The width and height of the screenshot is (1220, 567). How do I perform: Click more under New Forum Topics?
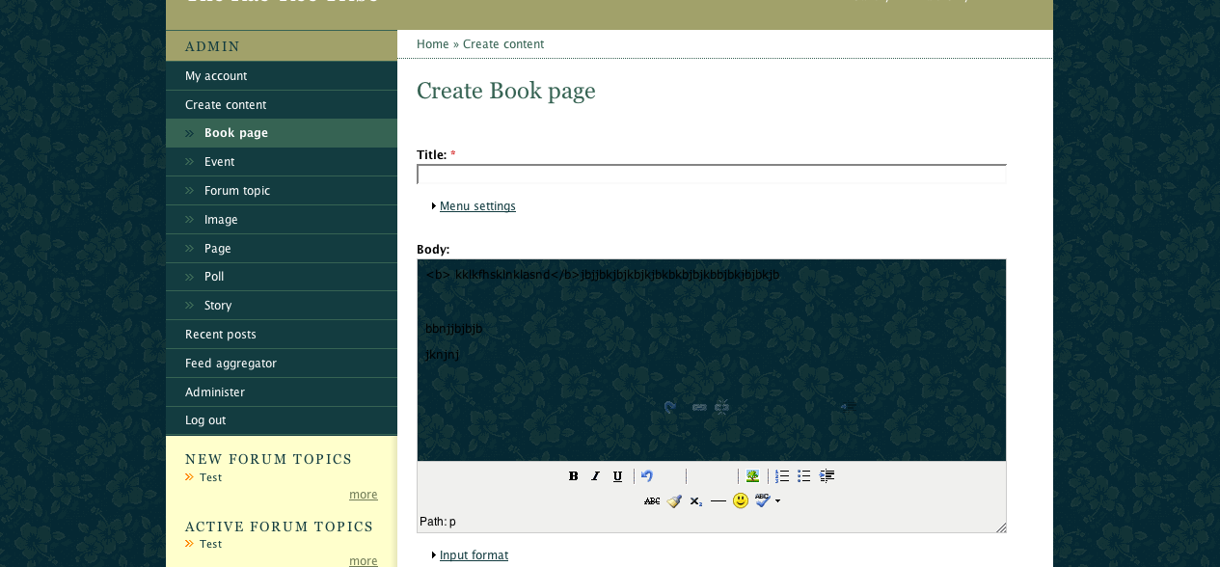(x=364, y=495)
